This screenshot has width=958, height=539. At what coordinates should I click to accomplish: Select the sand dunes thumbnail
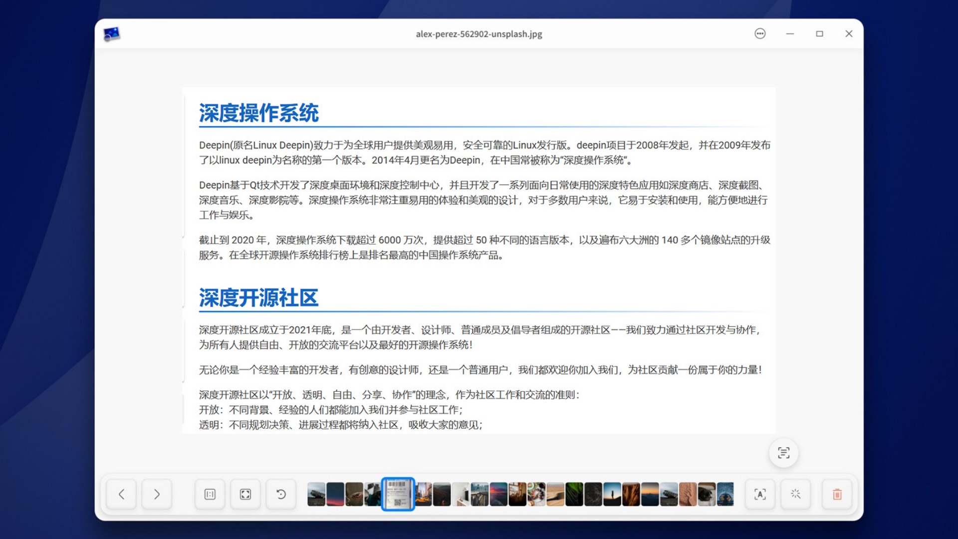(555, 494)
